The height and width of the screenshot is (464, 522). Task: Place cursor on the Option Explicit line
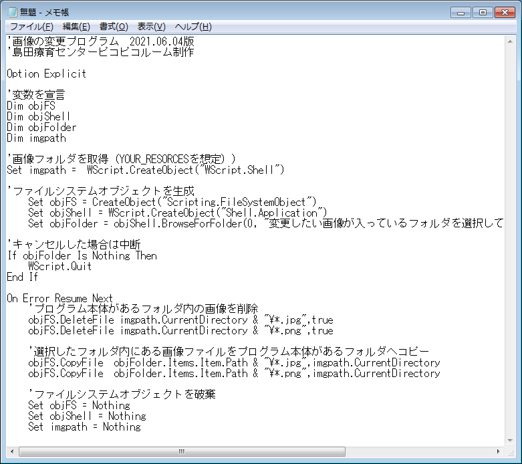[46, 74]
